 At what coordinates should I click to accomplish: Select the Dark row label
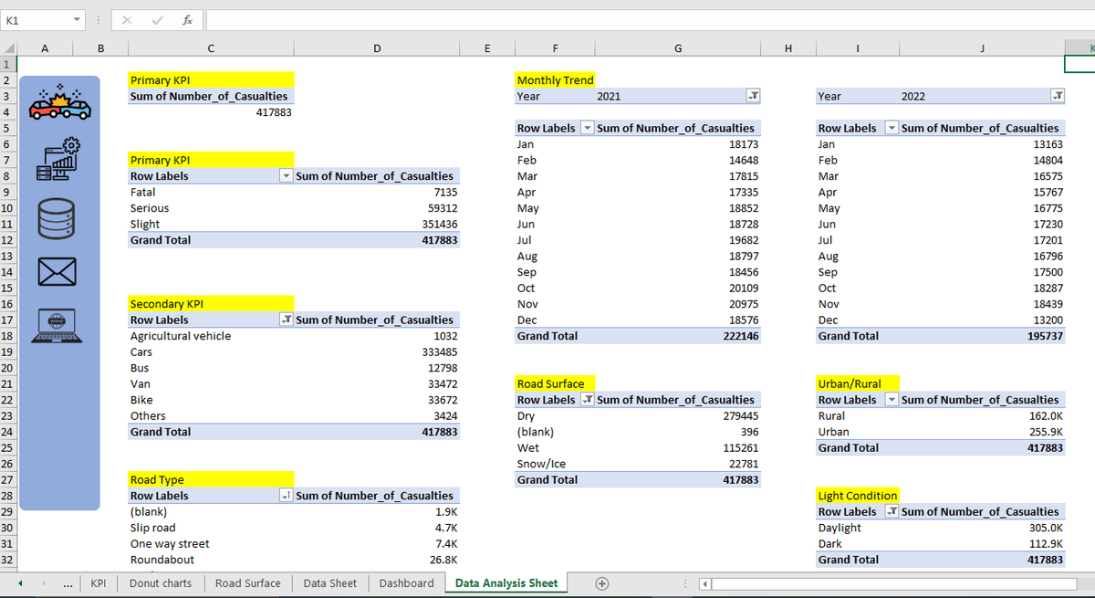pos(830,544)
